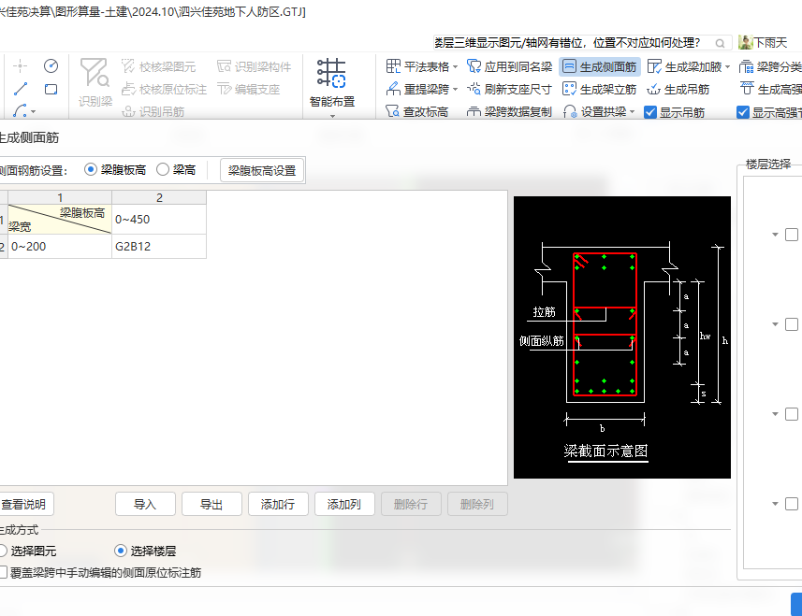The width and height of the screenshot is (802, 616).
Task: Click table cell 0~200
Action: (x=60, y=246)
